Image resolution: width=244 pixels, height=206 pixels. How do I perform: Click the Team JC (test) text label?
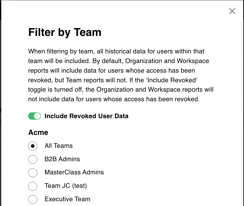coord(66,186)
